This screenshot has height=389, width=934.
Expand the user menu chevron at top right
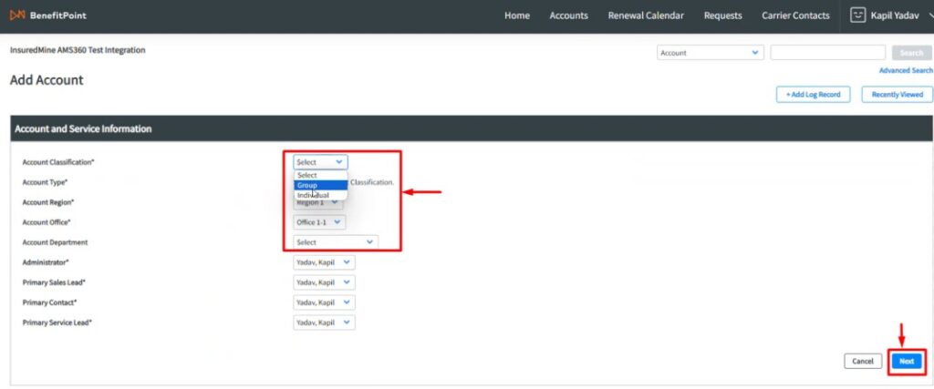pos(928,15)
